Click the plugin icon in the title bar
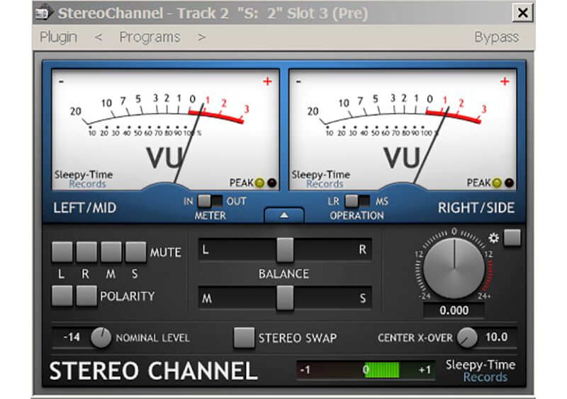The image size is (567, 399). (x=44, y=13)
